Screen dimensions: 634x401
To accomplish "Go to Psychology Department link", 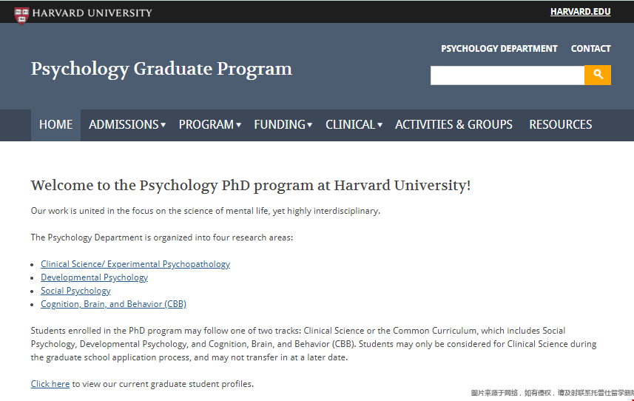I will 499,49.
